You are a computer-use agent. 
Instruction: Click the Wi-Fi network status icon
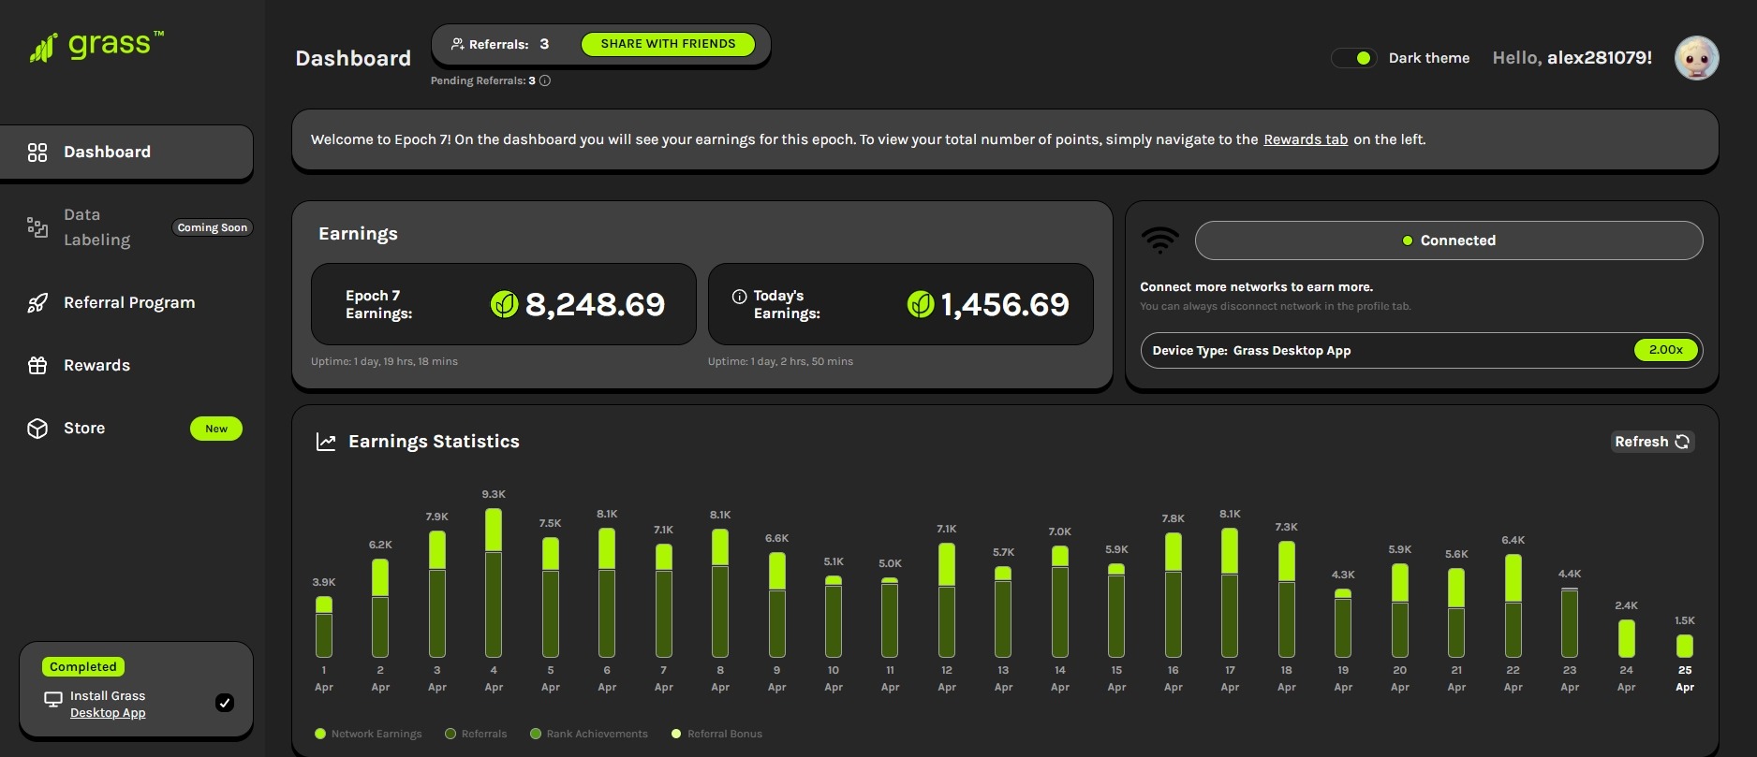pyautogui.click(x=1159, y=240)
